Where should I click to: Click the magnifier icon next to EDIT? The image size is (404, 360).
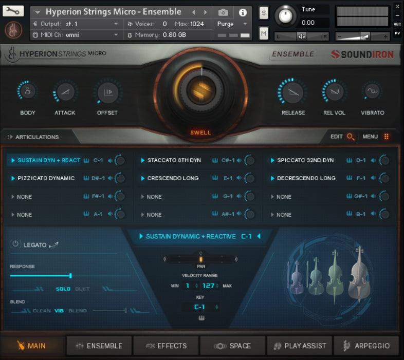point(351,137)
